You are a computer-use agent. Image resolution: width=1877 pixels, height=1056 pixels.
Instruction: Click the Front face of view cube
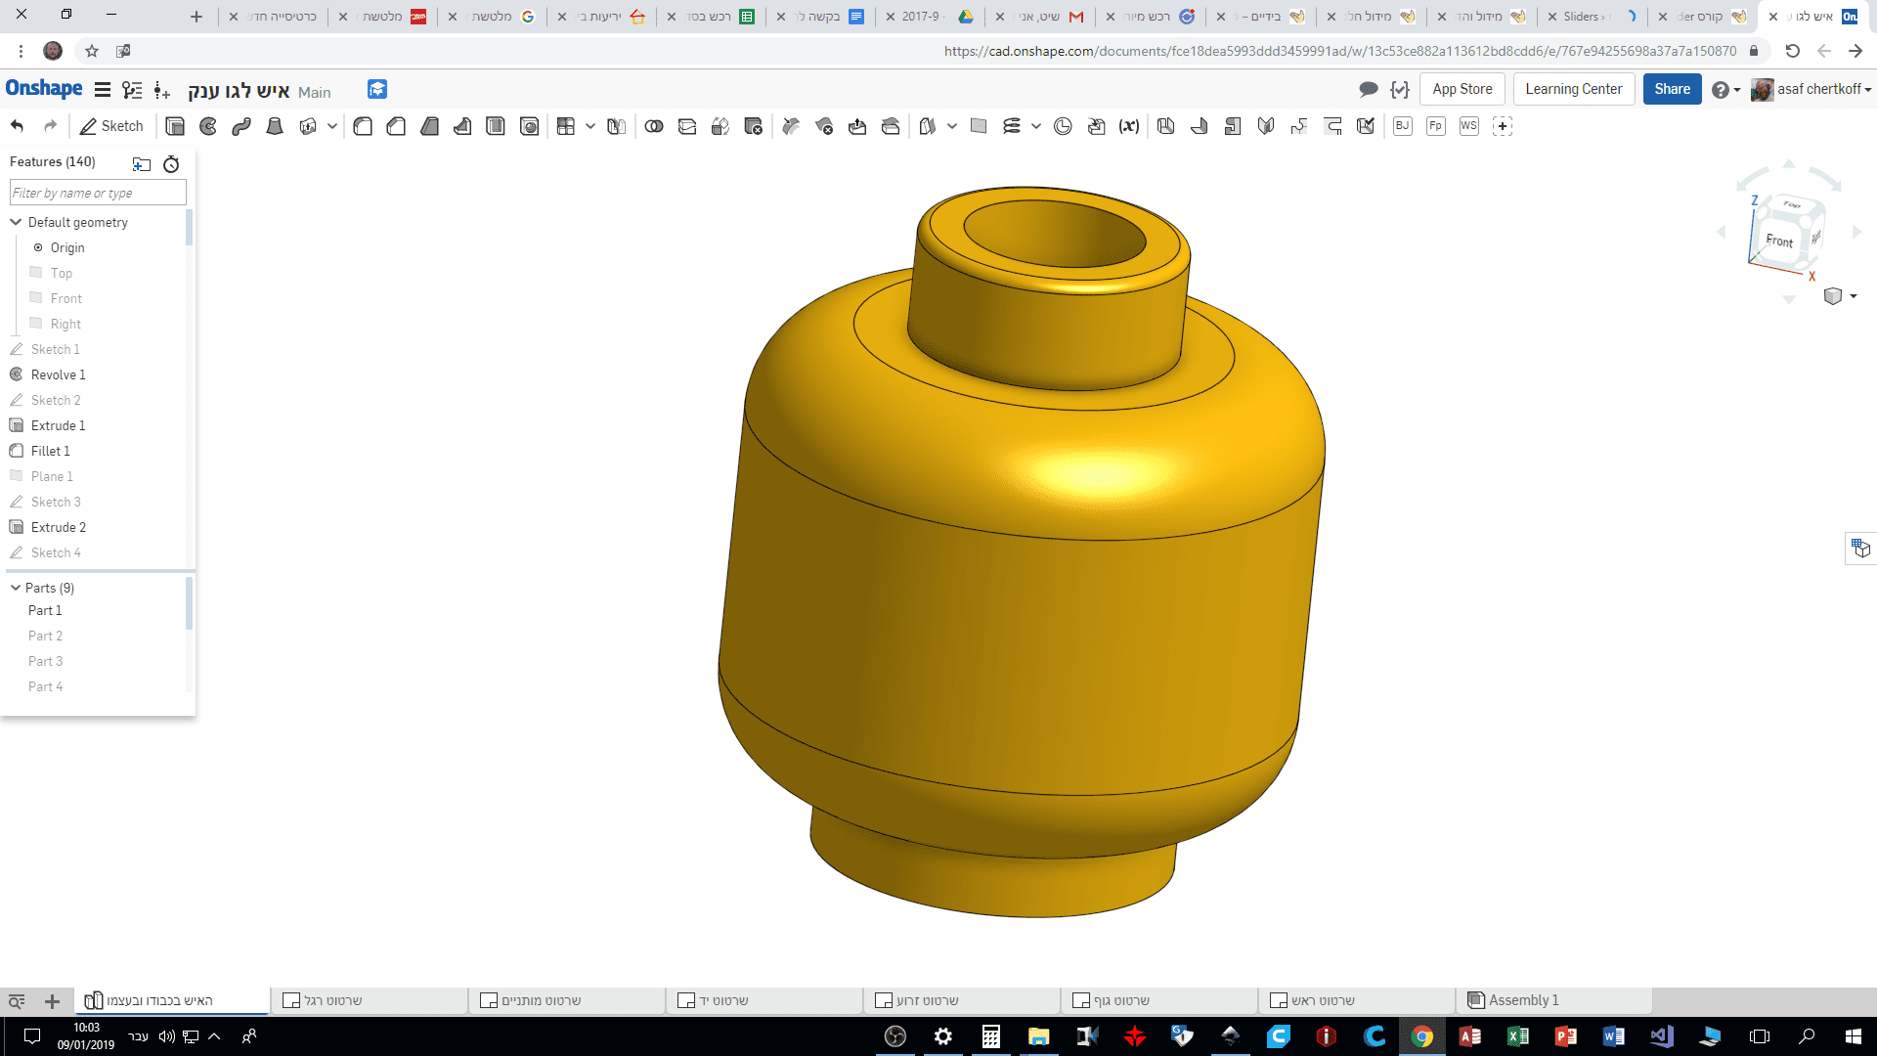tap(1779, 241)
